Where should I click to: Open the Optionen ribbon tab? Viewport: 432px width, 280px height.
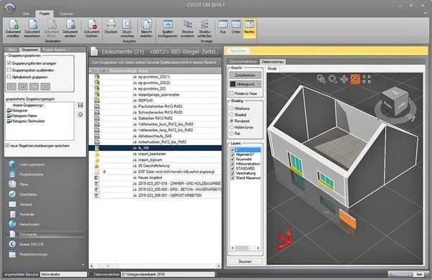[x=66, y=14]
